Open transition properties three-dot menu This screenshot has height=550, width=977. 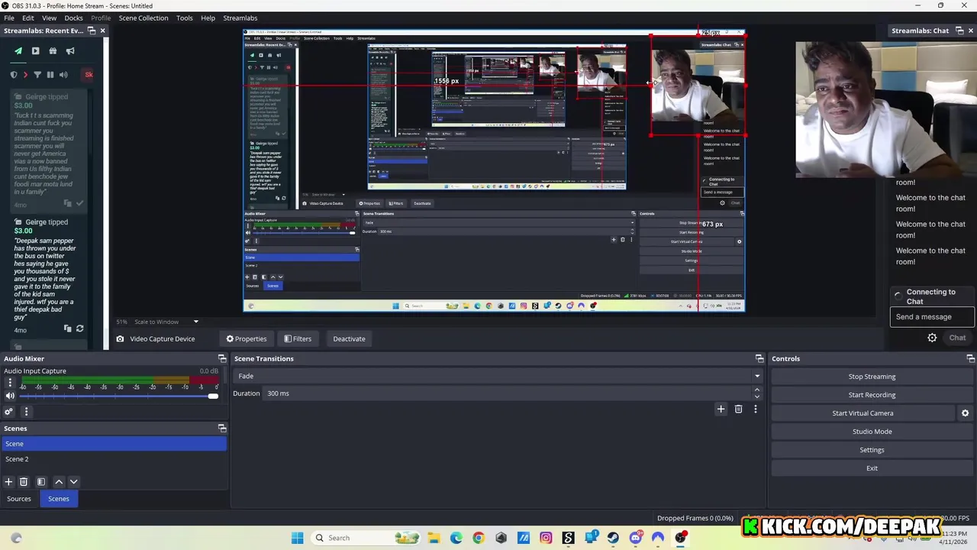pyautogui.click(x=756, y=409)
